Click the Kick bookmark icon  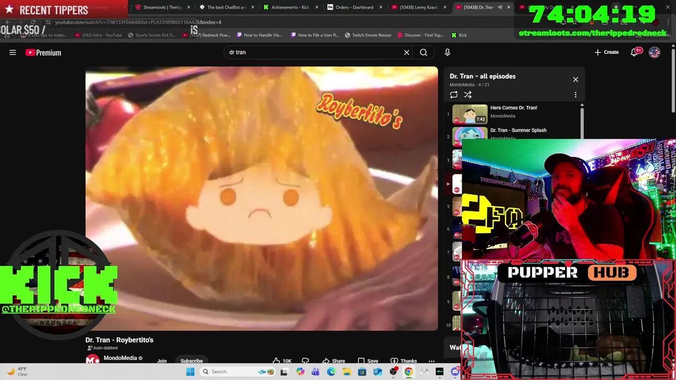pyautogui.click(x=454, y=35)
